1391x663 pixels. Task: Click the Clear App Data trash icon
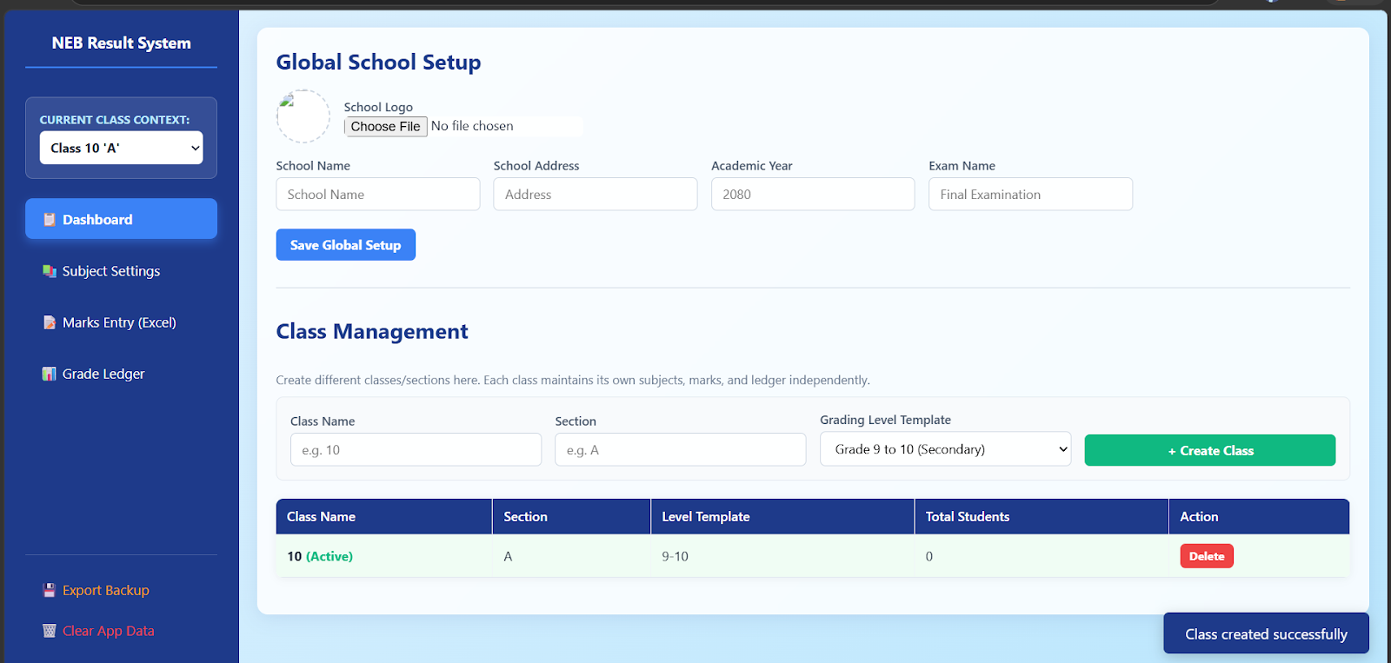(x=50, y=631)
